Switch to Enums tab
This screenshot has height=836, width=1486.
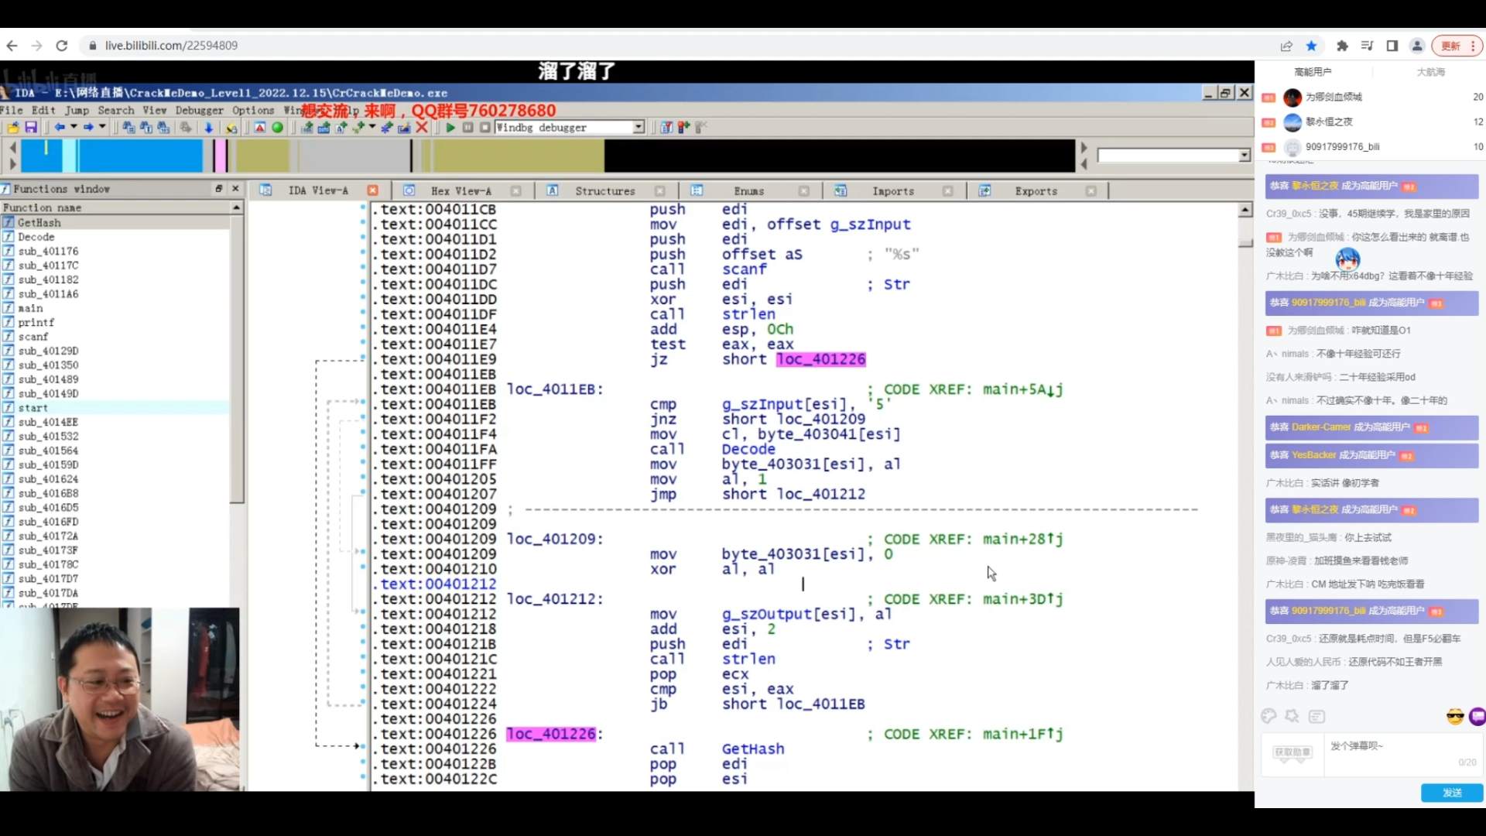pos(748,191)
